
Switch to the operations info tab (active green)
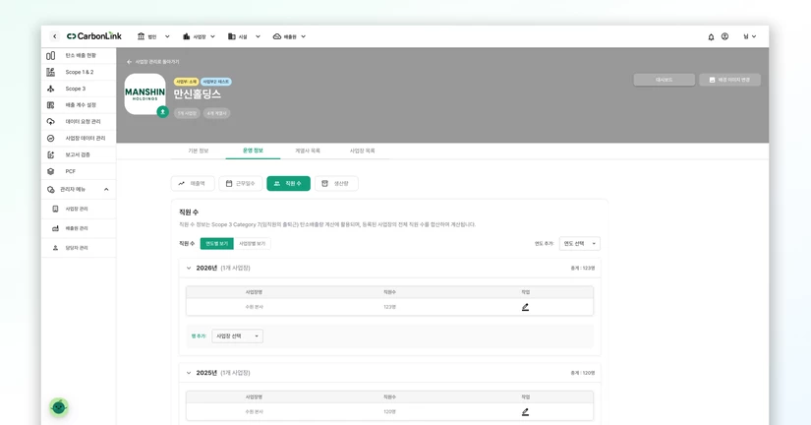(253, 151)
